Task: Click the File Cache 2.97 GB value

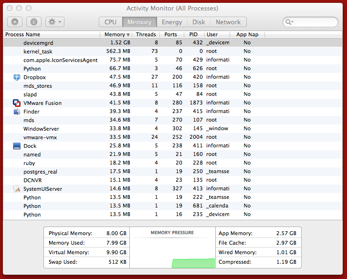Action: click(286, 243)
